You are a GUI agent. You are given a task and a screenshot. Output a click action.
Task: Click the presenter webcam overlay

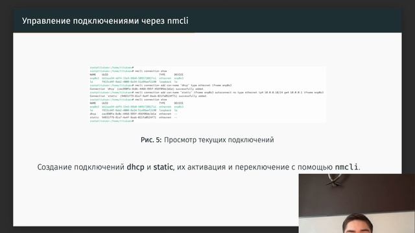click(357, 203)
